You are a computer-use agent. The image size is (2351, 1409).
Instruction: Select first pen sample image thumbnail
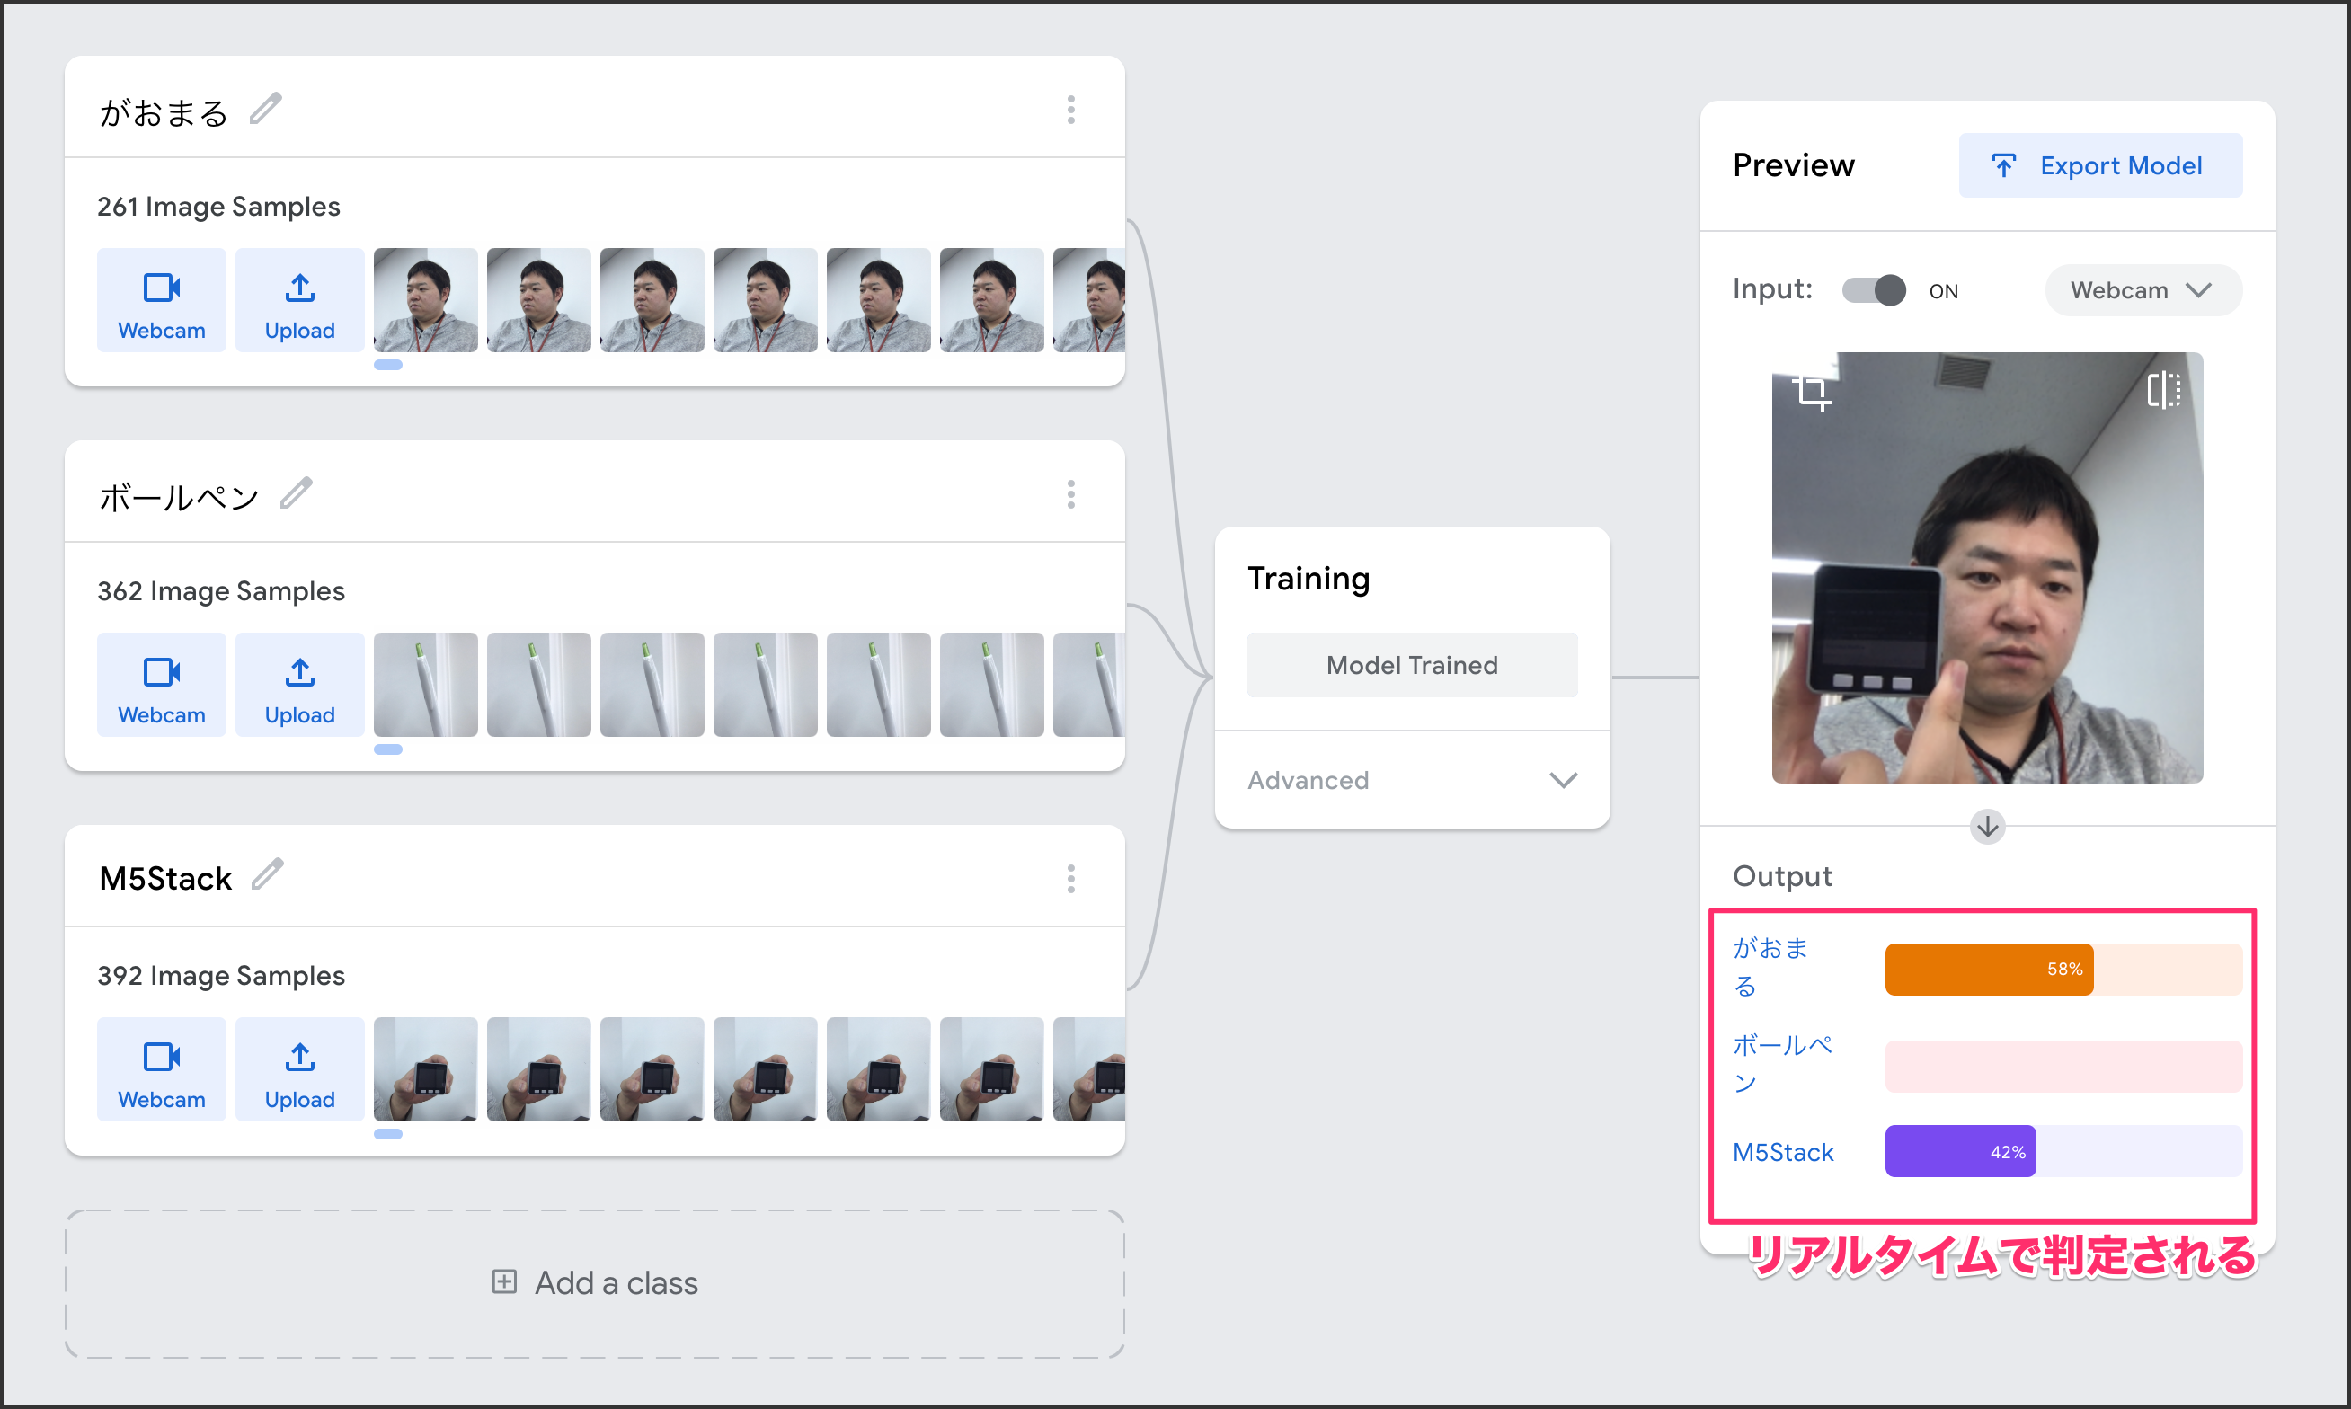point(425,686)
